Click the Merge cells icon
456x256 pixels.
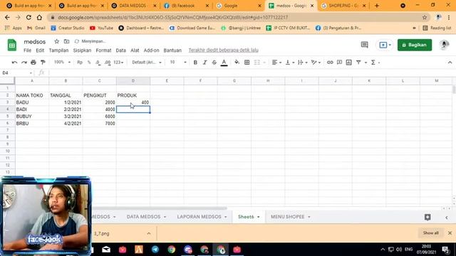[x=257, y=63]
